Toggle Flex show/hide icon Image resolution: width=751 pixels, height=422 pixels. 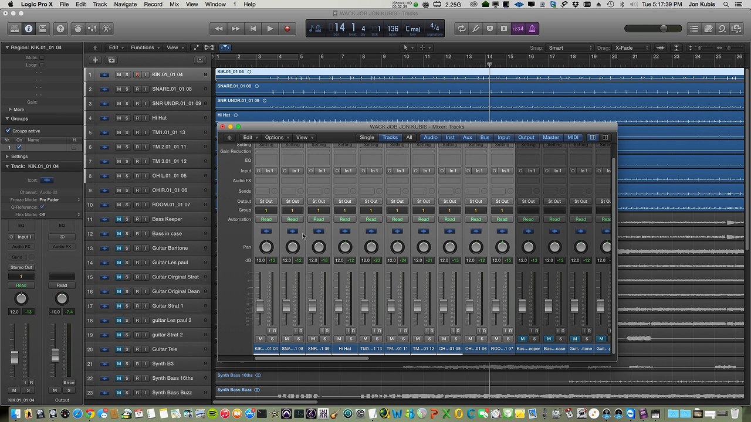click(x=208, y=47)
